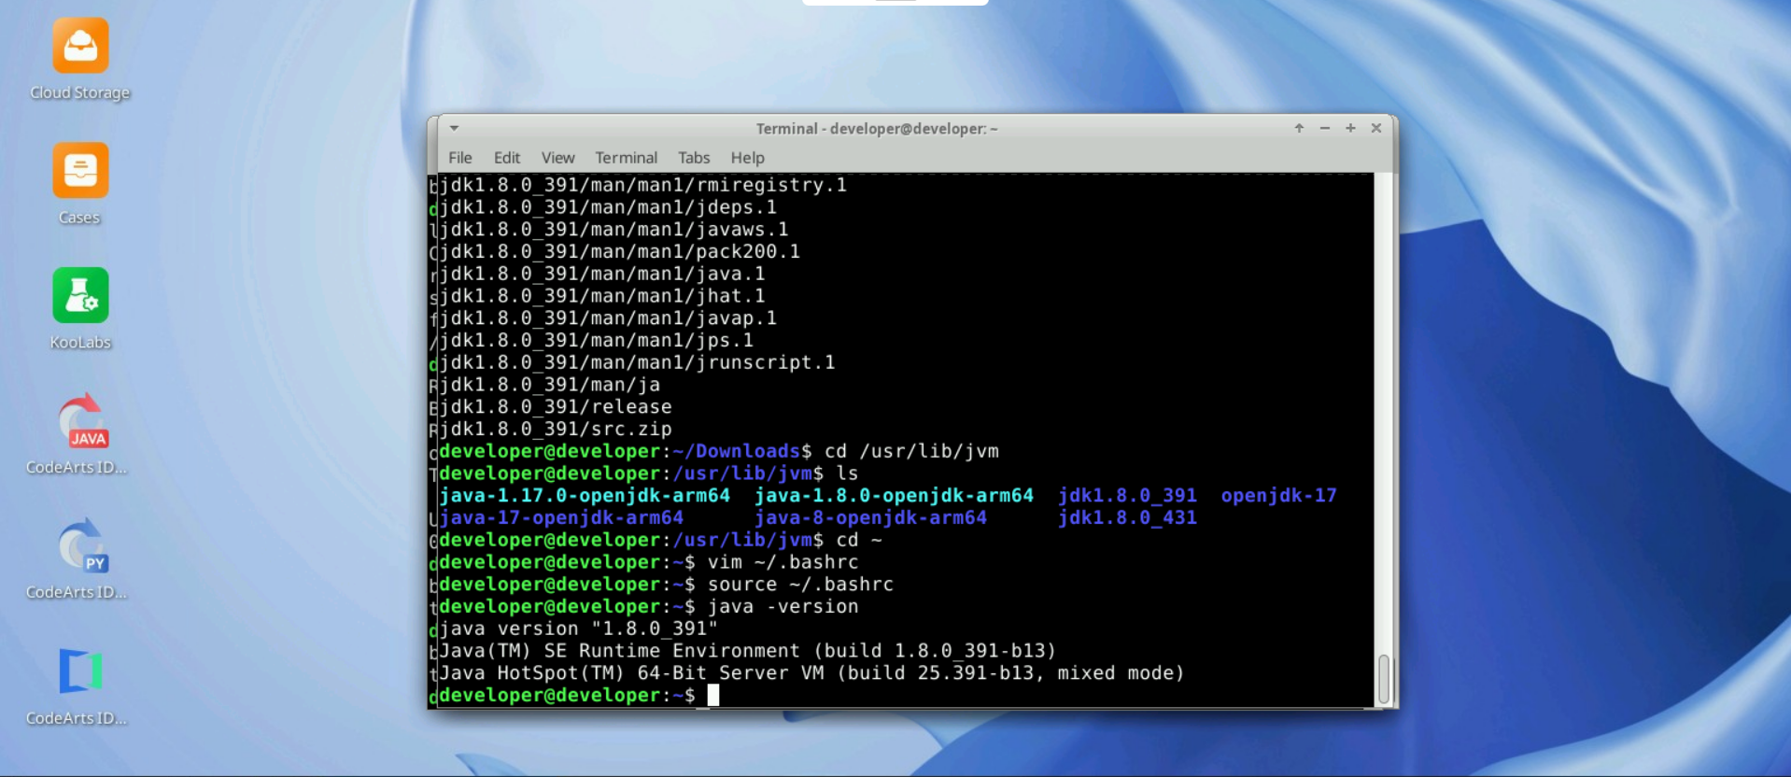Image resolution: width=1791 pixels, height=777 pixels.
Task: Open the File menu in Terminal
Action: tap(460, 158)
